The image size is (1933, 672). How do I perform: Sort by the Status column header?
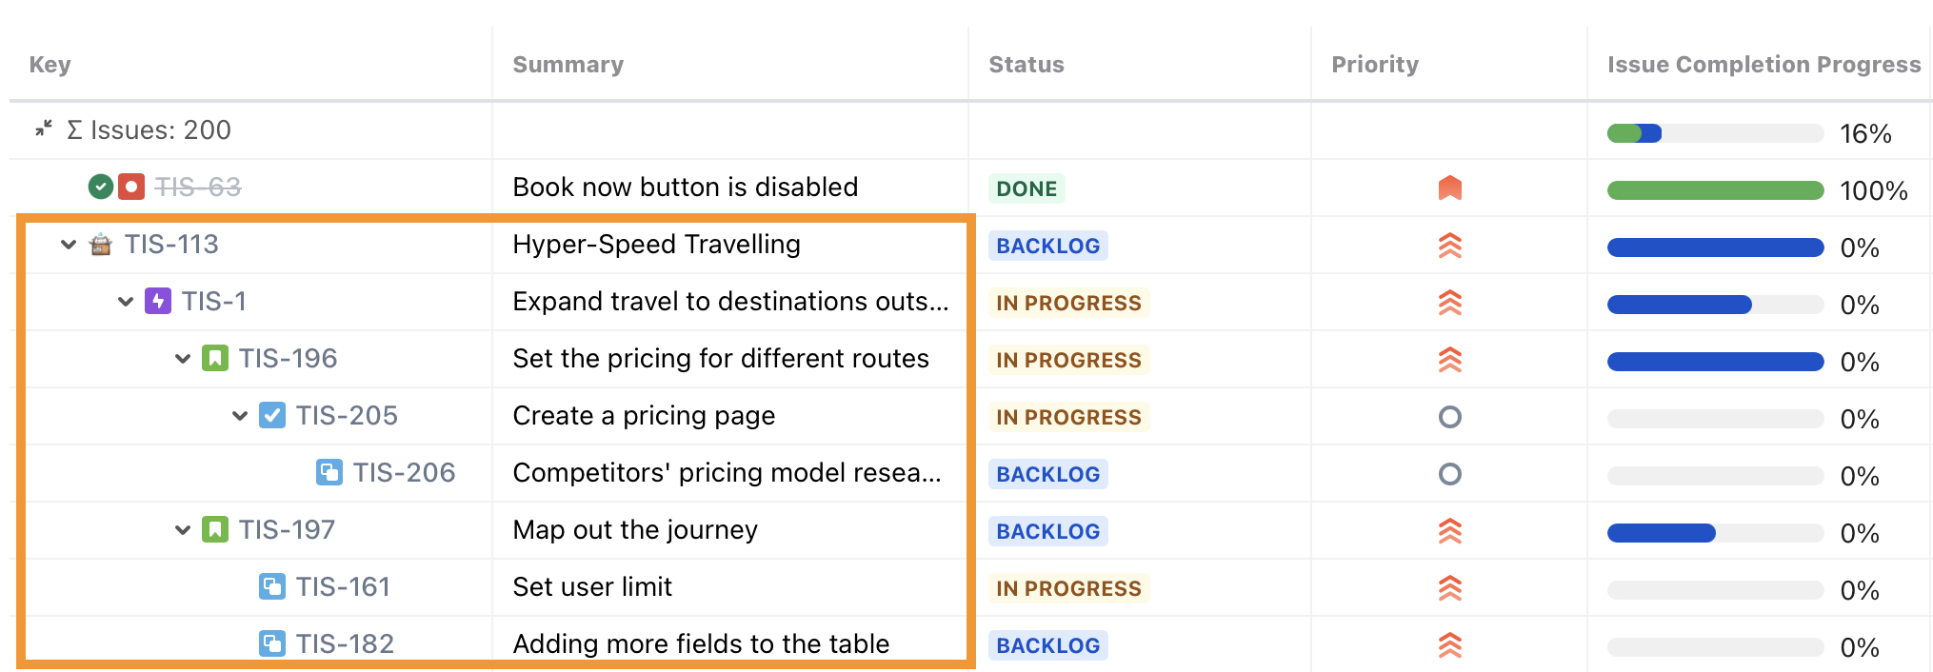(x=1026, y=64)
